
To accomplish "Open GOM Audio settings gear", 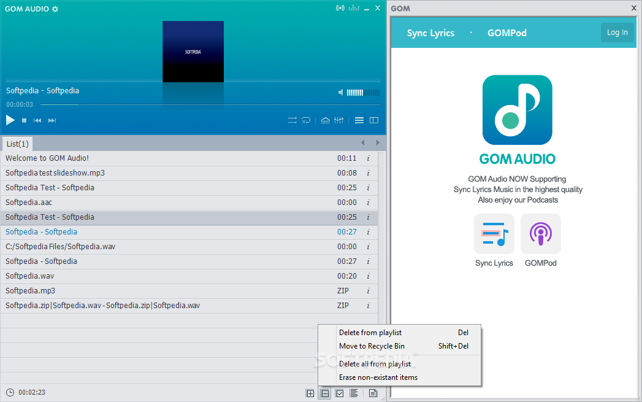I will pyautogui.click(x=55, y=9).
